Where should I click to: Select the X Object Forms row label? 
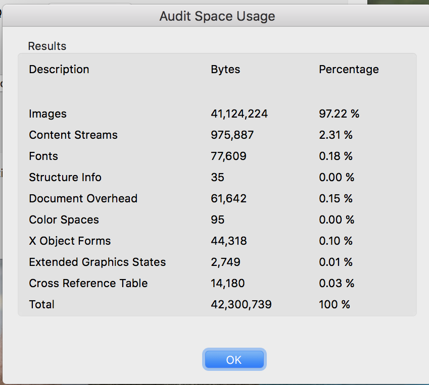click(70, 241)
